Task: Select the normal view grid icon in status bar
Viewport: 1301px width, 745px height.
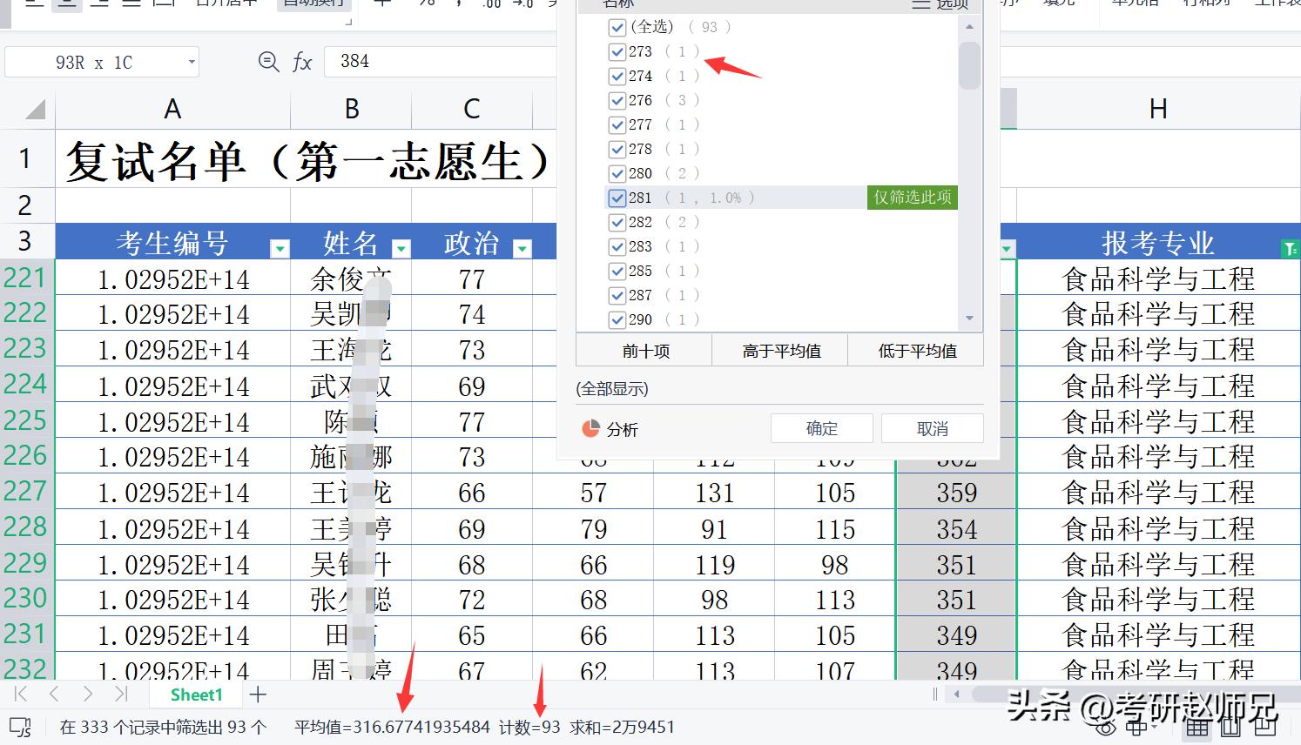Action: [x=1196, y=729]
